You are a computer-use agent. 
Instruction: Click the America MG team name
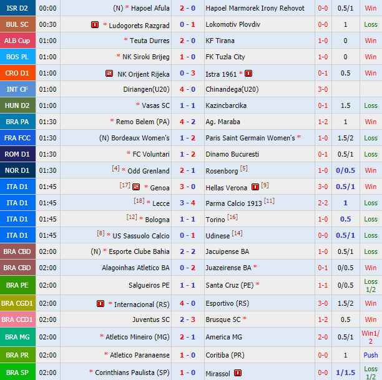(x=223, y=337)
